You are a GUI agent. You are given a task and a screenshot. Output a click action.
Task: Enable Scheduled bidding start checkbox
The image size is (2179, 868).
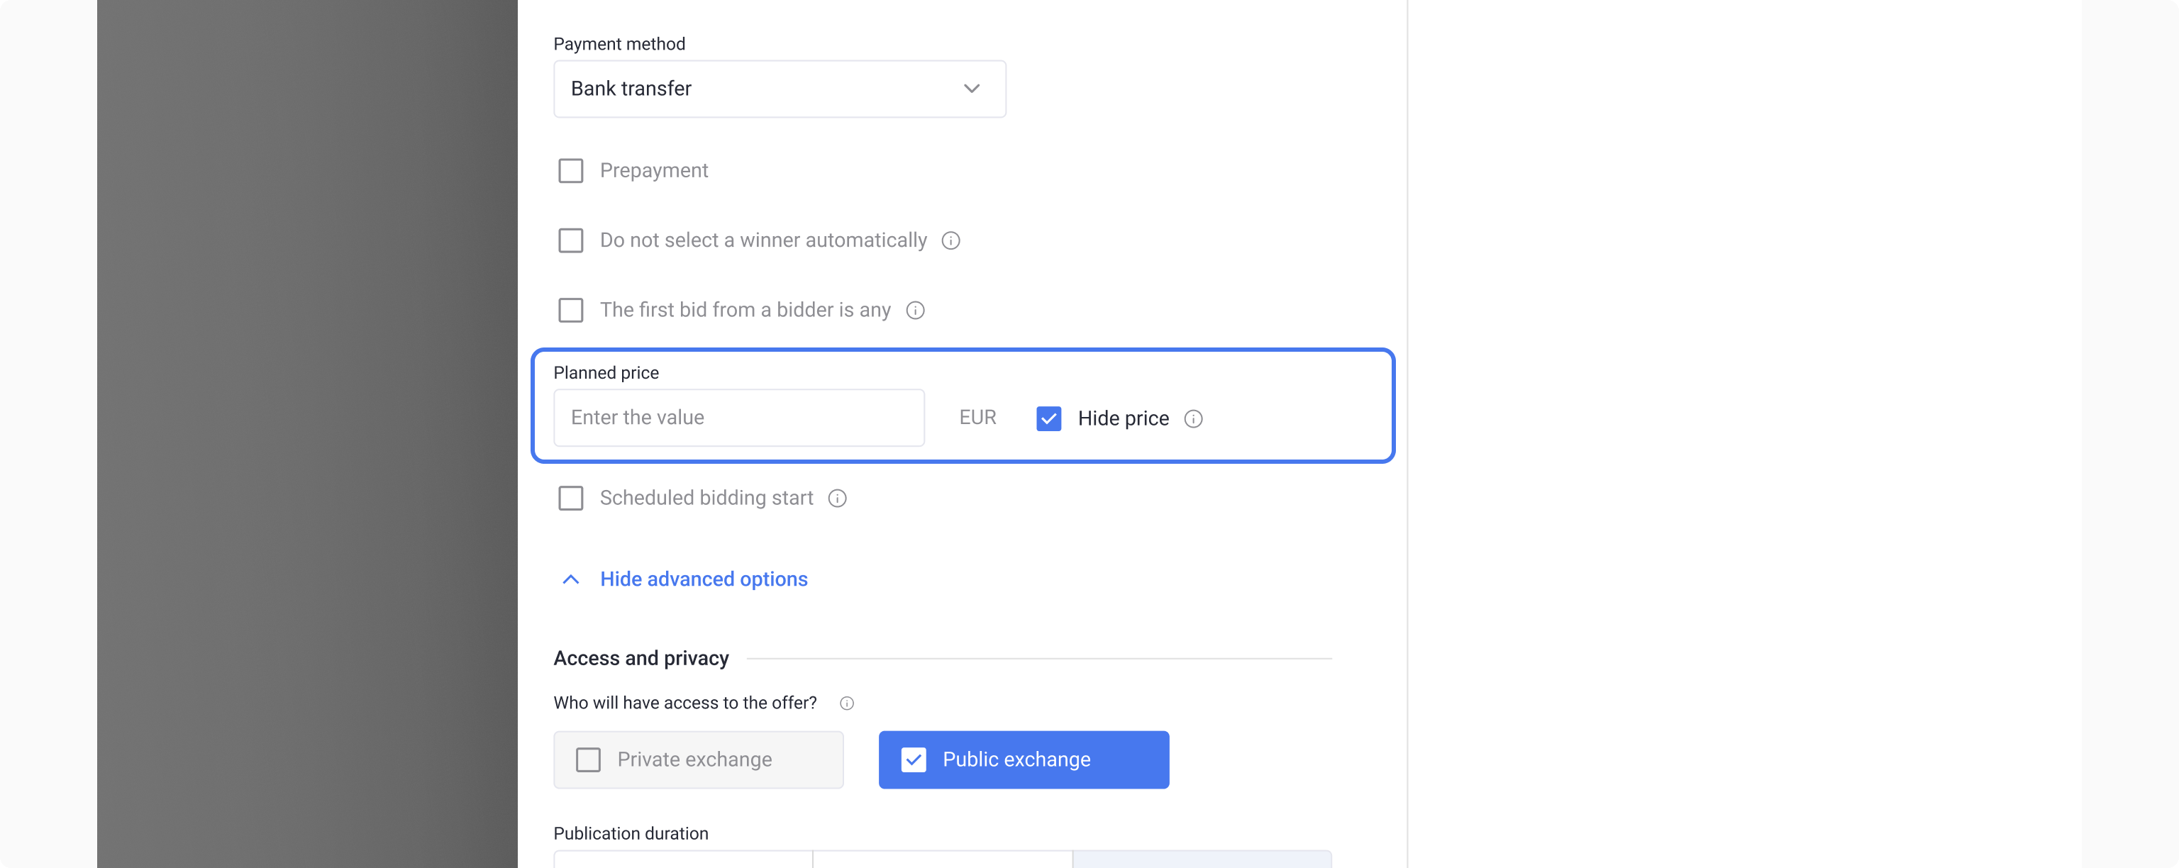[571, 499]
